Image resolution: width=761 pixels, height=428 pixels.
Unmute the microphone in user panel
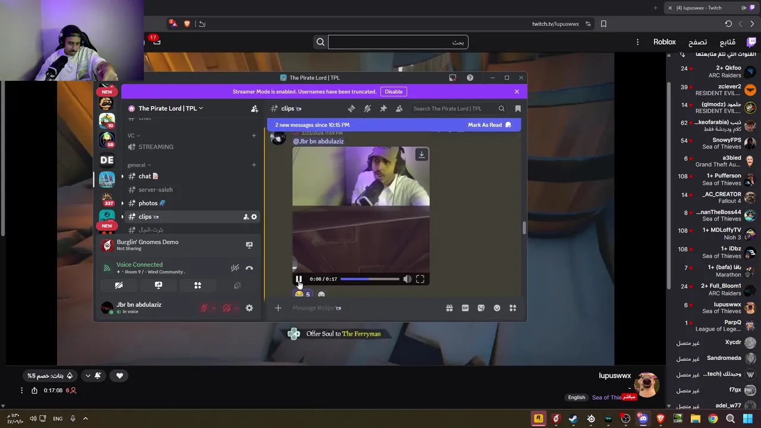click(204, 308)
